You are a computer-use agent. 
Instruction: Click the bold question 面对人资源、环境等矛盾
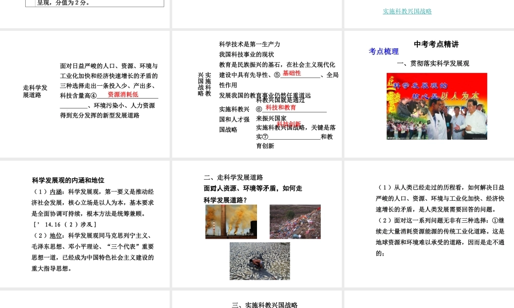click(x=253, y=194)
